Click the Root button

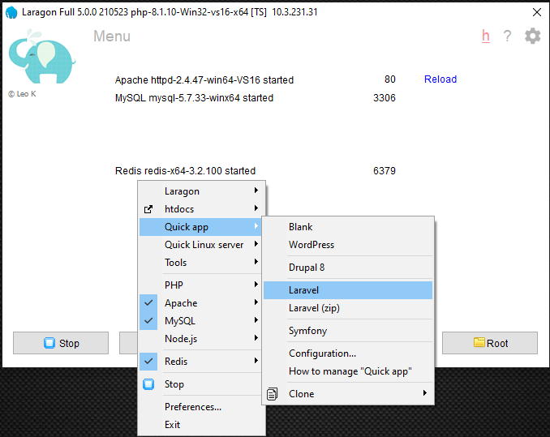[490, 343]
